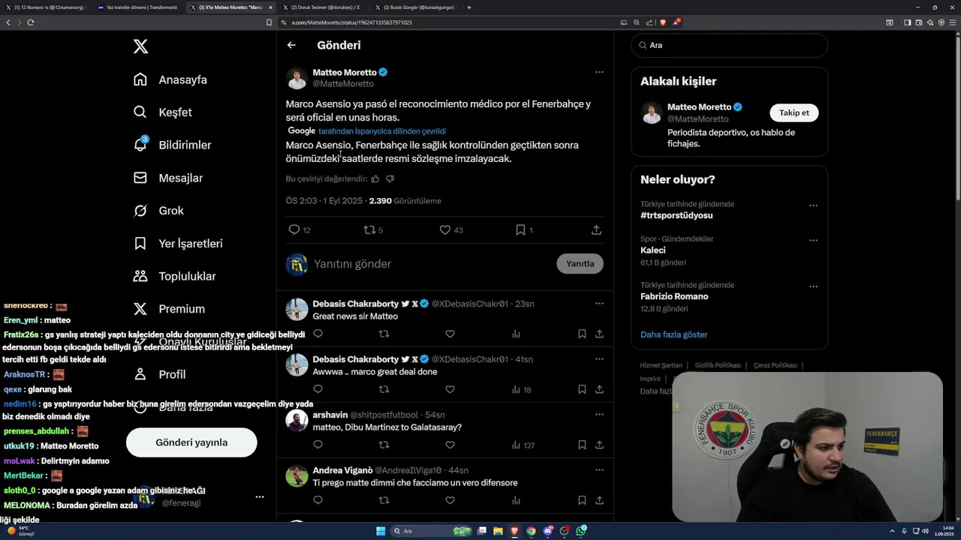This screenshot has width=961, height=540.
Task: Click the Brave Shields icon in address bar
Action: [661, 22]
